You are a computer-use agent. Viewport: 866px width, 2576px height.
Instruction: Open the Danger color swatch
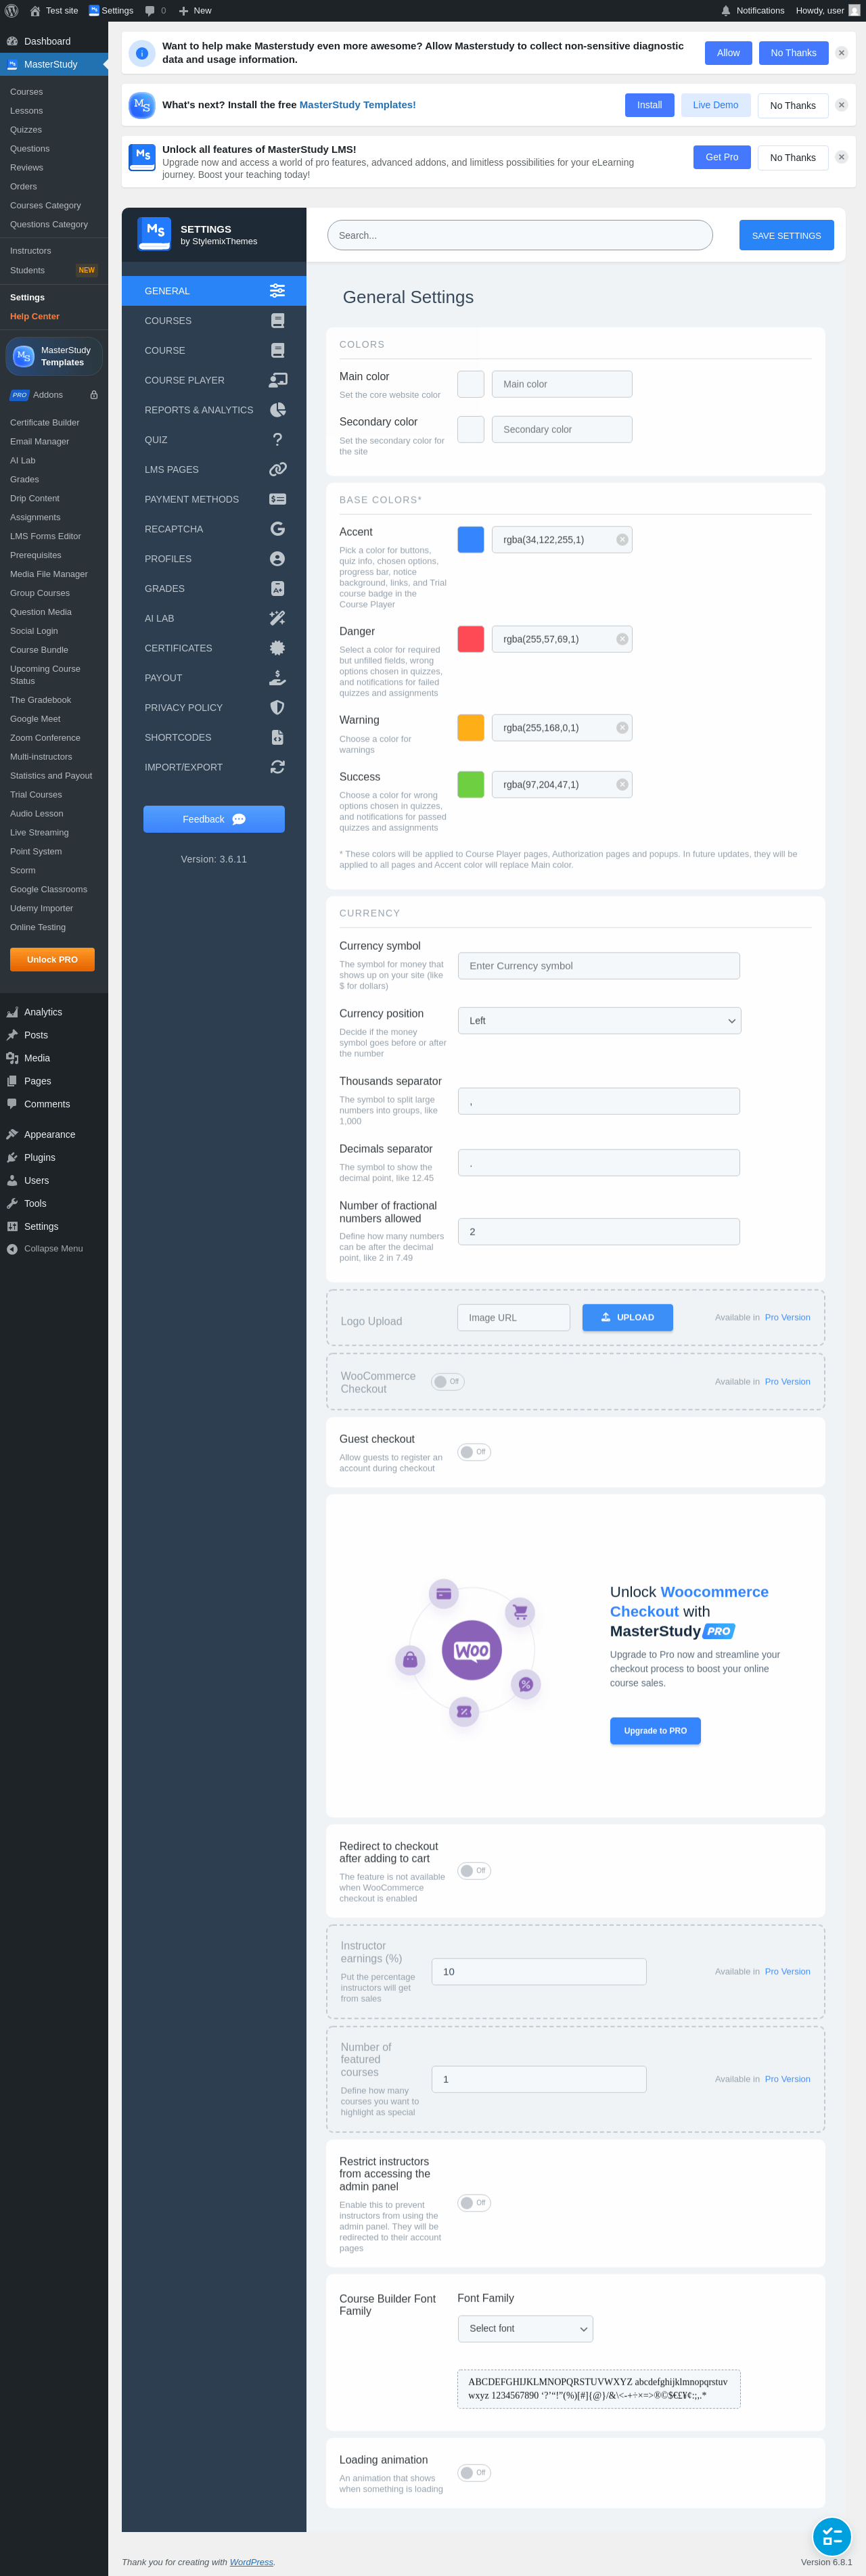pos(470,639)
